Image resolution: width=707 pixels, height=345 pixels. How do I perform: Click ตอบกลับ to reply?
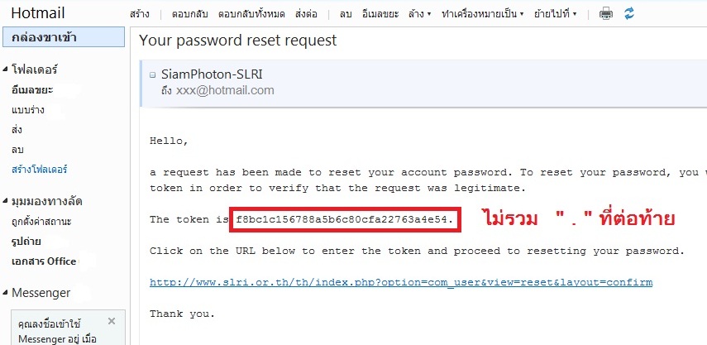189,14
